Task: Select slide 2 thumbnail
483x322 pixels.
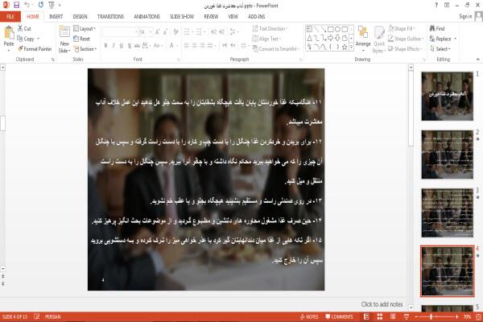Action: (447, 155)
